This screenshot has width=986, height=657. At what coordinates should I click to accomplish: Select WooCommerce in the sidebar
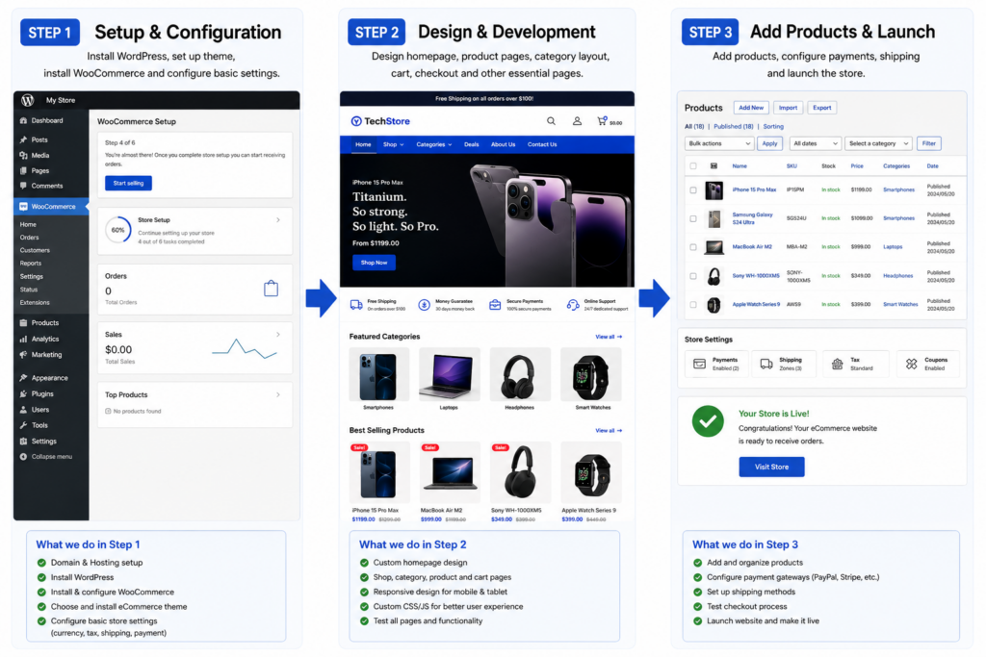coord(51,206)
